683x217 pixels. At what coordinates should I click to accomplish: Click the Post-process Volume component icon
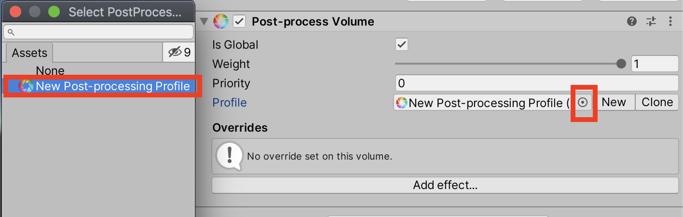point(221,21)
